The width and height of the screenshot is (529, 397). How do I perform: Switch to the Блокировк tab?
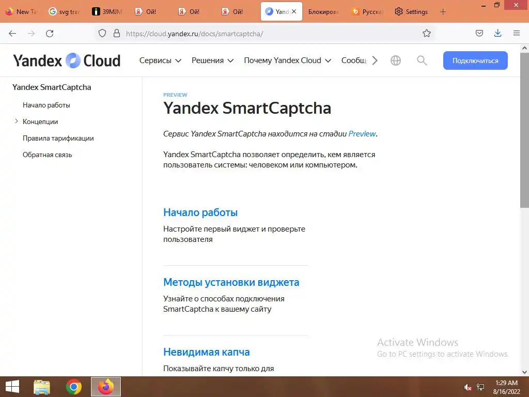323,12
